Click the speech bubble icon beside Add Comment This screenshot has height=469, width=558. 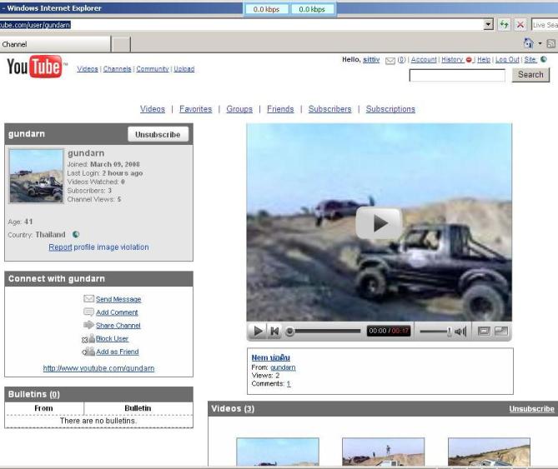click(x=88, y=312)
